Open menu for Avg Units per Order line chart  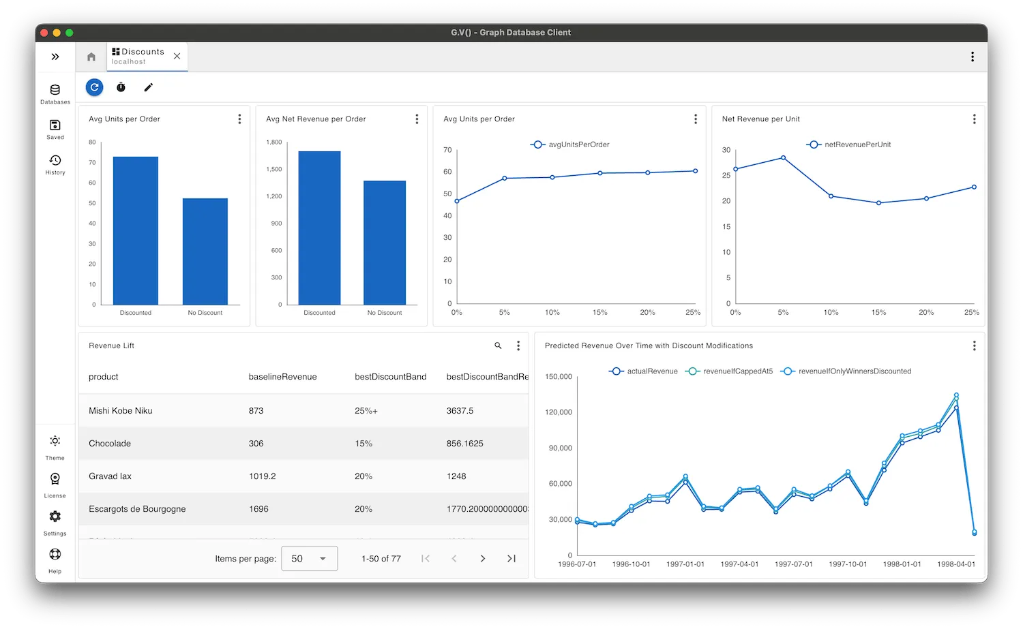pyautogui.click(x=696, y=119)
